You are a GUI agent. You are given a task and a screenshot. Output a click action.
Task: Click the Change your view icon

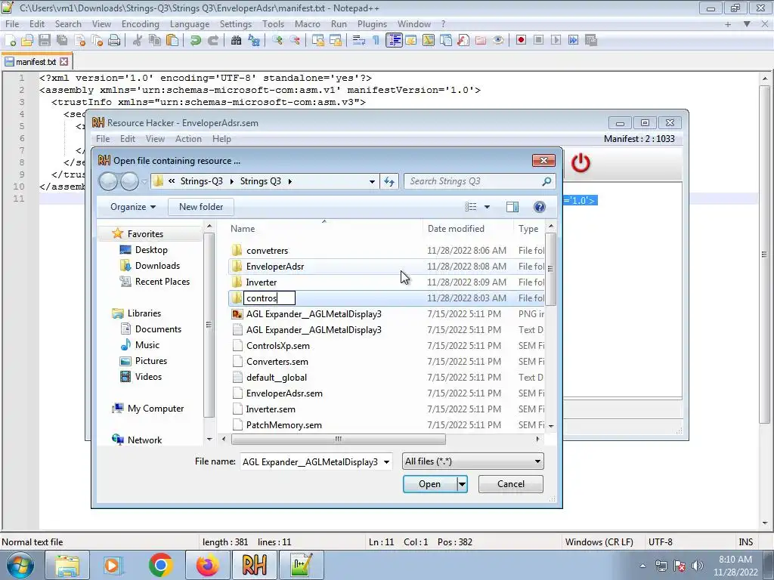pos(471,207)
